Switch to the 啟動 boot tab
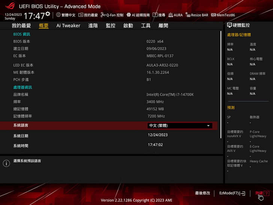Screen dimensions: 273x205 click(128, 26)
